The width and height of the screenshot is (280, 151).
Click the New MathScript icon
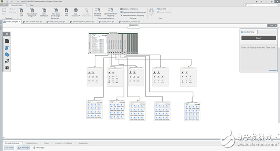[44, 10]
